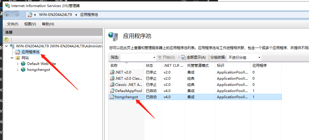Click the 全部显示(A) button
The height and width of the screenshot is (140, 309).
(x=194, y=57)
